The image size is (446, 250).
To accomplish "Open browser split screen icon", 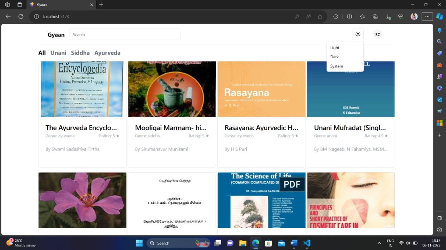I will pyautogui.click(x=349, y=16).
